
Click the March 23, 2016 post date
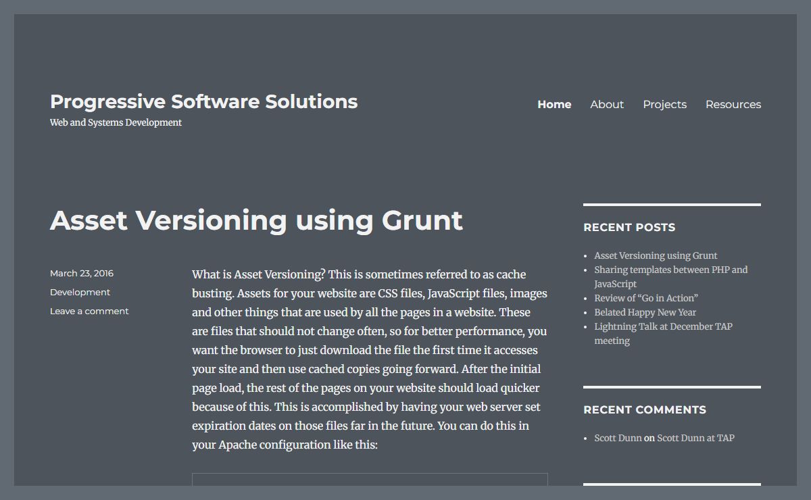click(82, 273)
